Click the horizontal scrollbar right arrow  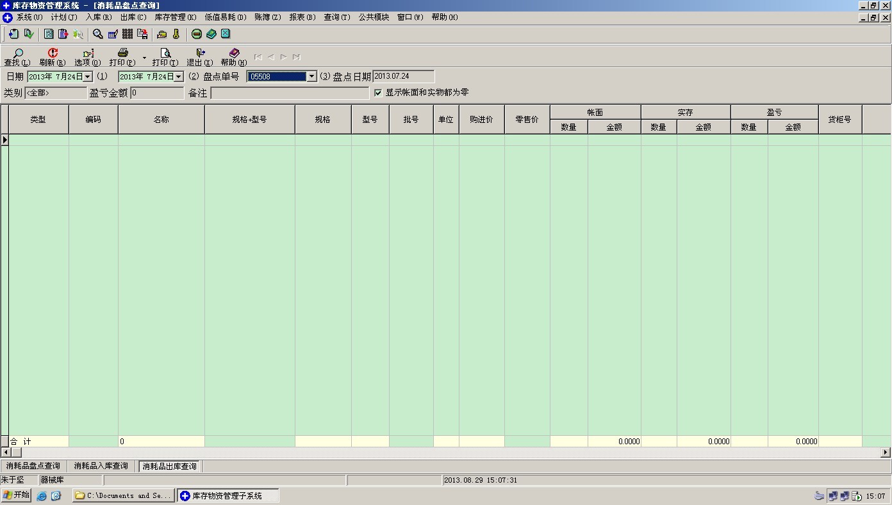click(x=886, y=453)
